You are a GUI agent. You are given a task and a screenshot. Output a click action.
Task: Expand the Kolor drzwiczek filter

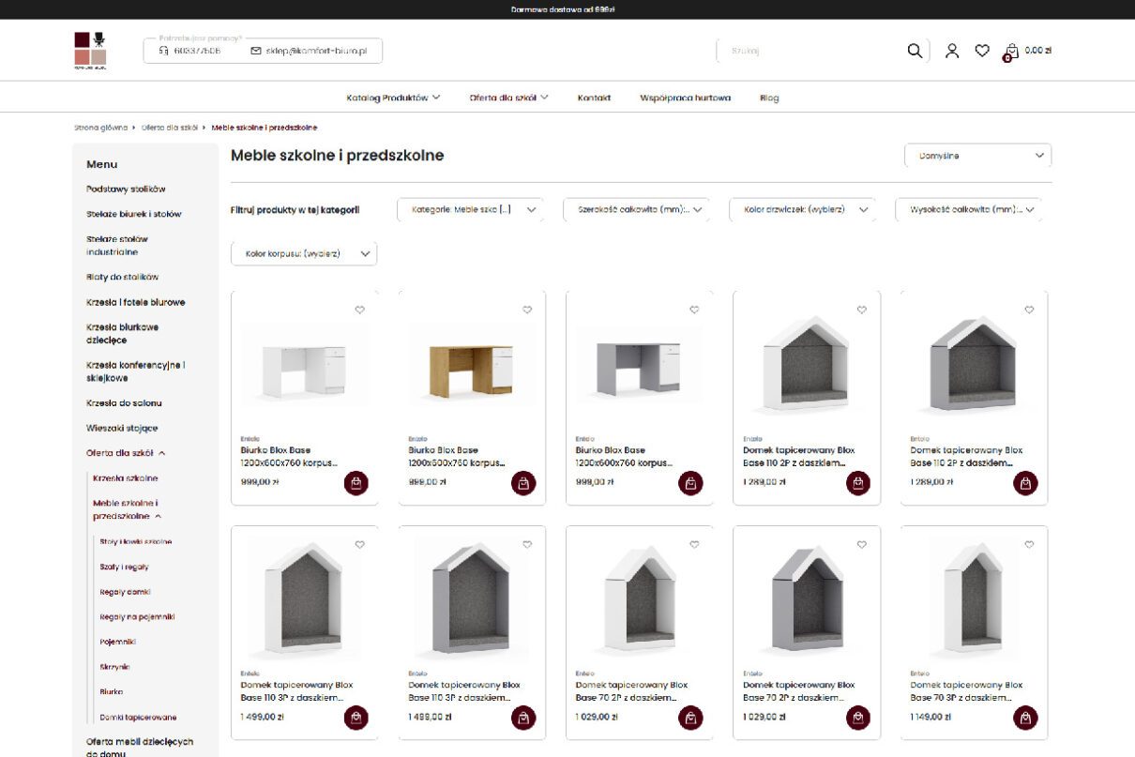coord(802,209)
